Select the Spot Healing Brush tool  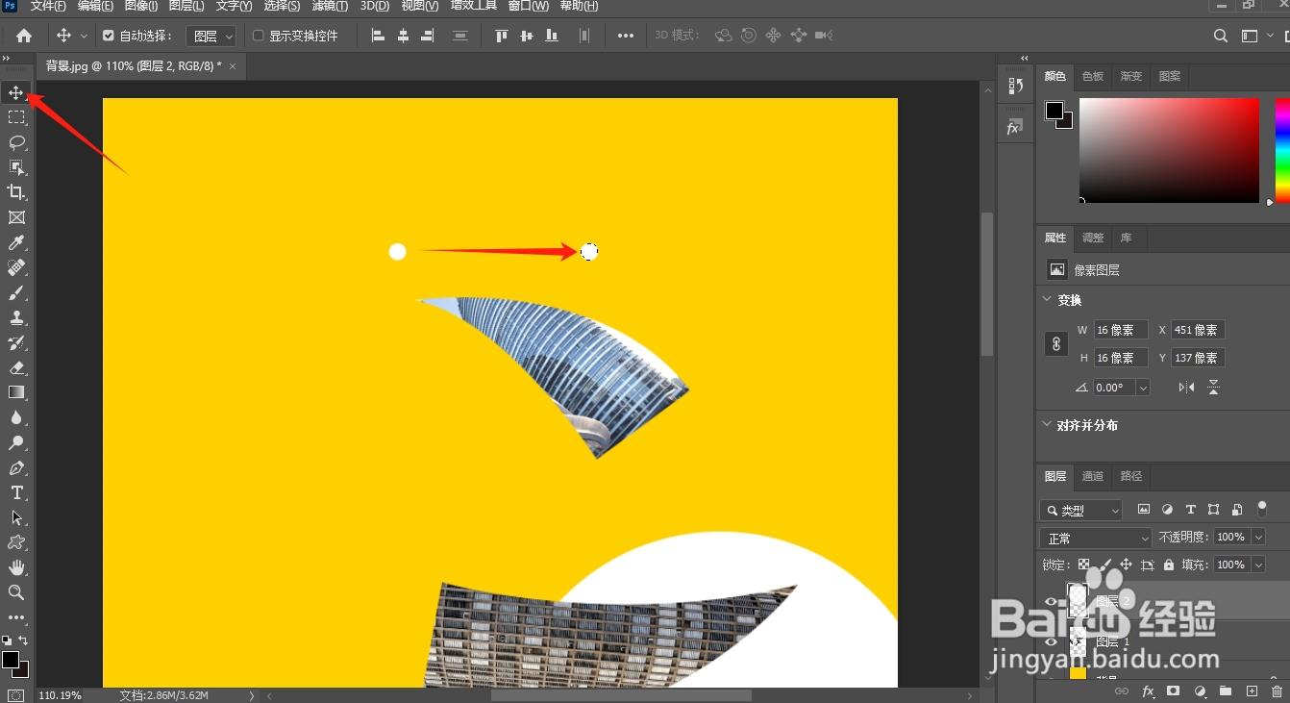point(16,267)
